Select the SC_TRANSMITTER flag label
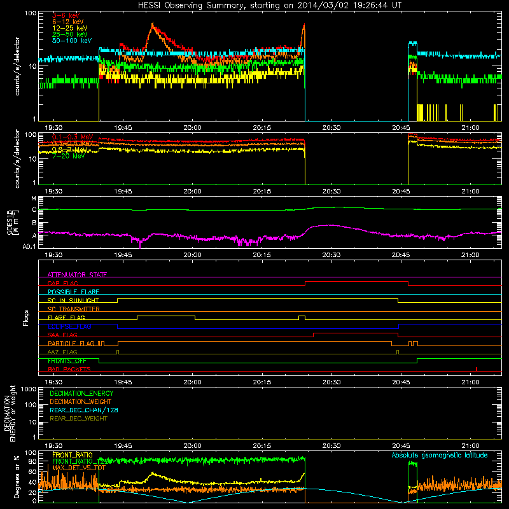Image resolution: width=509 pixels, height=509 pixels. 74,309
